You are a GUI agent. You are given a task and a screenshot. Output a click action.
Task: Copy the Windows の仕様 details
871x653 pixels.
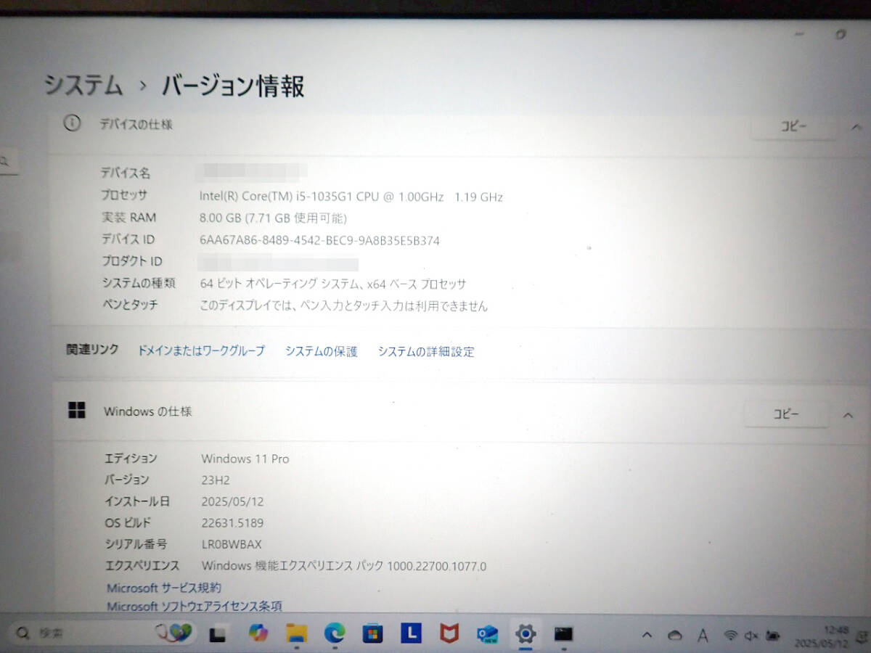tap(786, 415)
